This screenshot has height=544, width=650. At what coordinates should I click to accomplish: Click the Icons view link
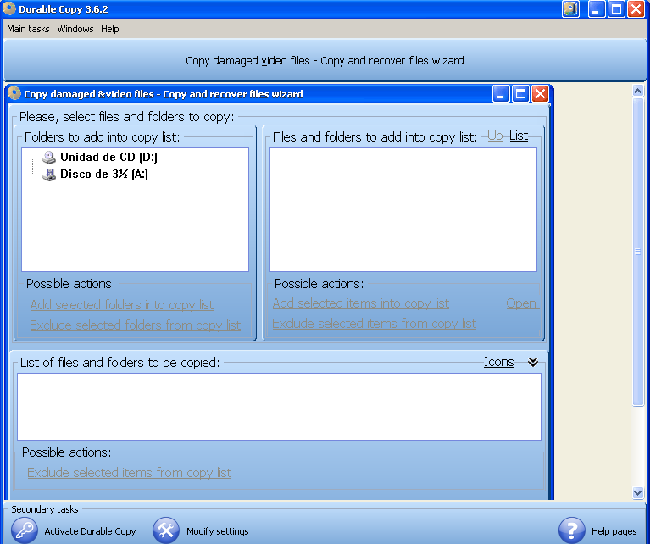tap(499, 362)
